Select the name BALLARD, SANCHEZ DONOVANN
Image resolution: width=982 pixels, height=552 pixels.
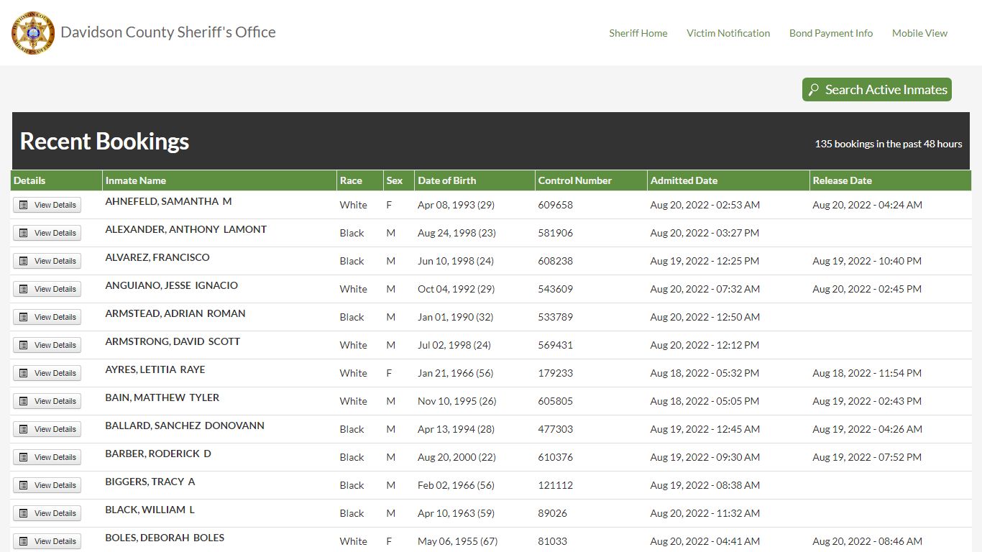click(x=185, y=425)
